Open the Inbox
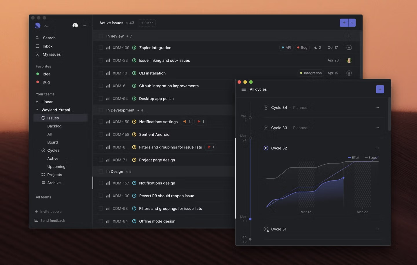The image size is (417, 265). (x=47, y=46)
